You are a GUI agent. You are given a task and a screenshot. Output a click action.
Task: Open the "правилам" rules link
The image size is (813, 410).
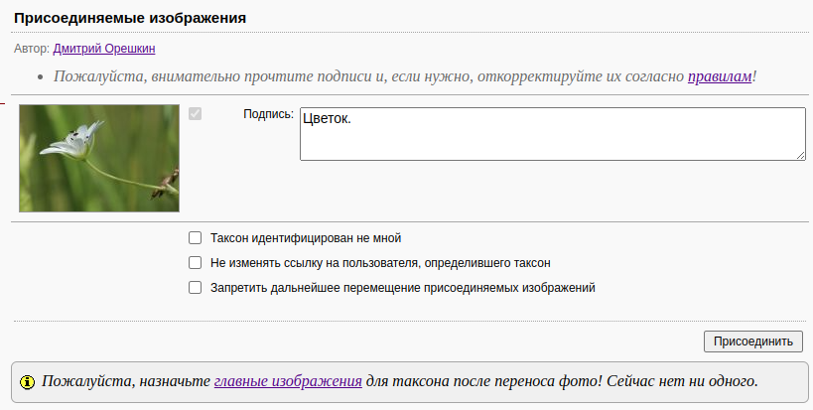[720, 75]
